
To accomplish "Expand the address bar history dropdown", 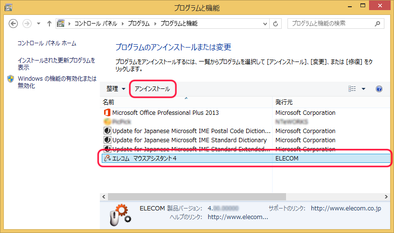I will 265,24.
